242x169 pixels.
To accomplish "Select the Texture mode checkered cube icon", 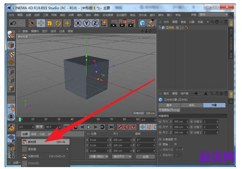I will pos(11,54).
